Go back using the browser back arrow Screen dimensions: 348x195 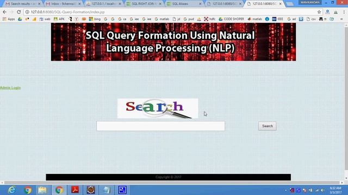(5, 12)
